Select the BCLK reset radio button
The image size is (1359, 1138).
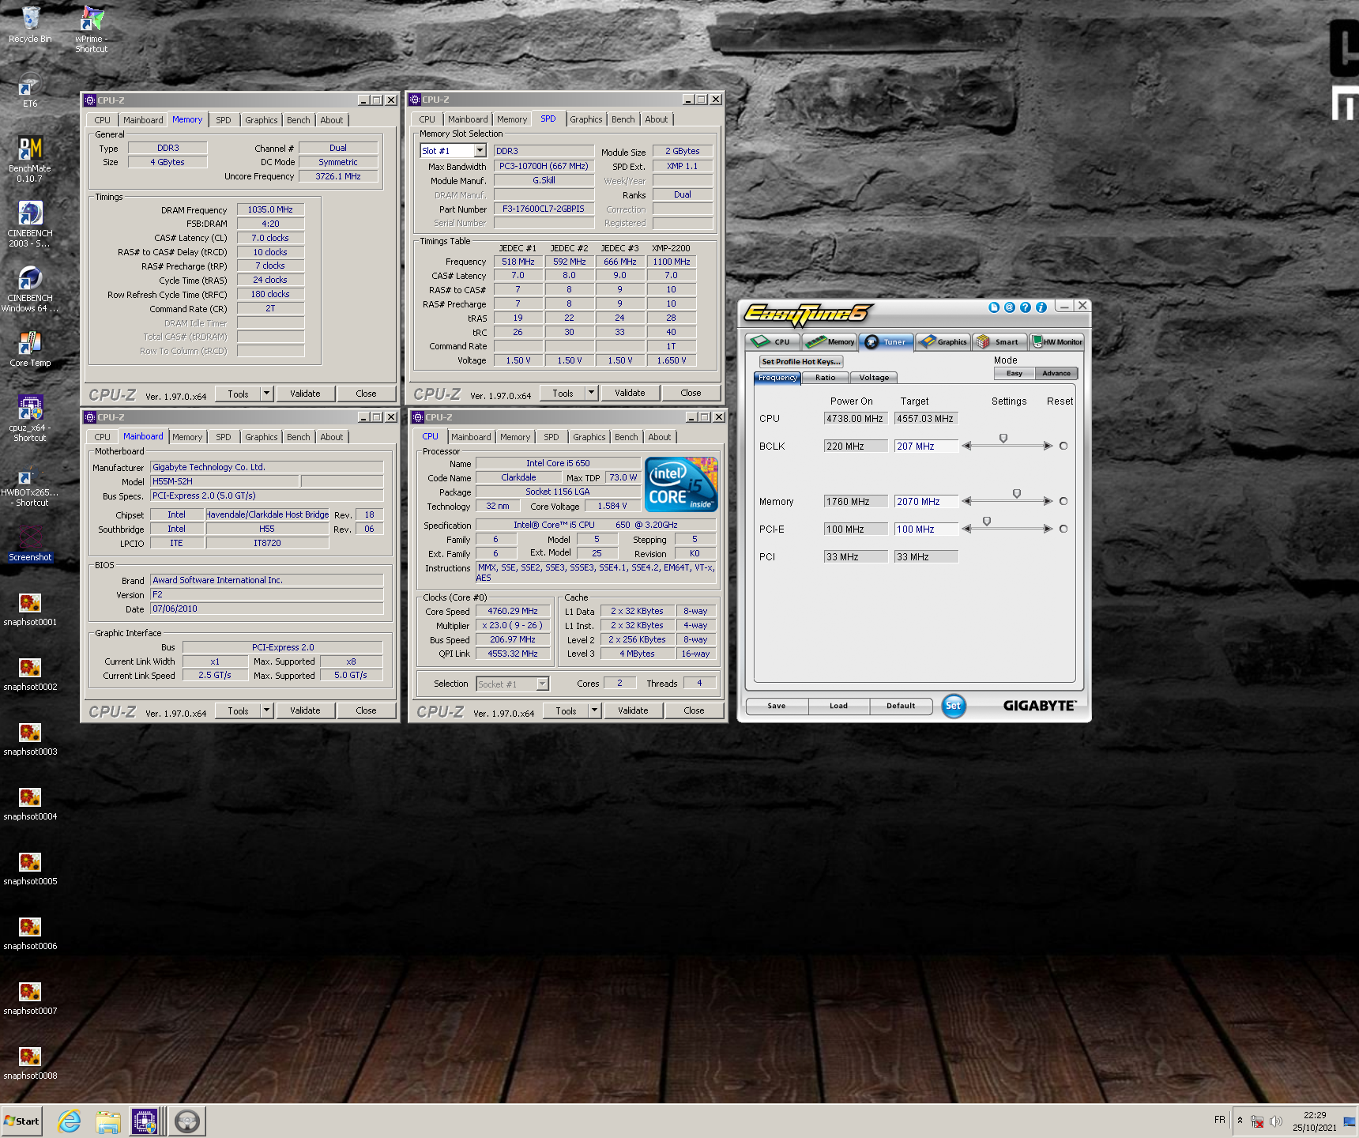coord(1063,446)
